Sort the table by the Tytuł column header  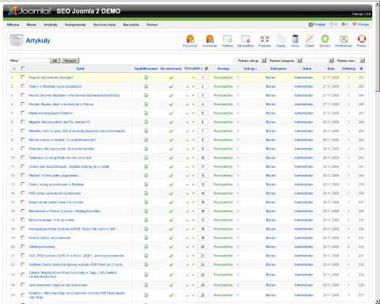pos(80,69)
